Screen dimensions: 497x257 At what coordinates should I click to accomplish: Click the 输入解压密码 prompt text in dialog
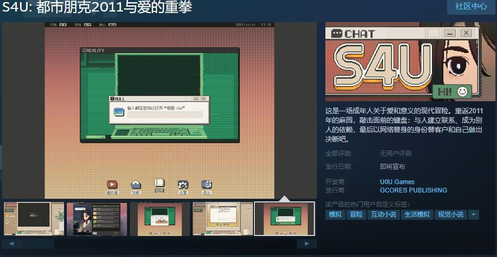pyautogui.click(x=156, y=108)
